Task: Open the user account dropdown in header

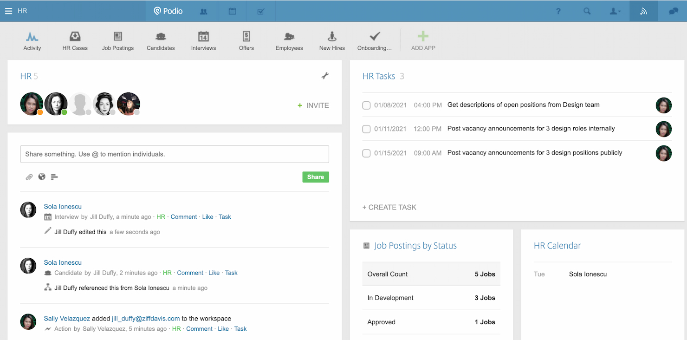Action: [615, 11]
